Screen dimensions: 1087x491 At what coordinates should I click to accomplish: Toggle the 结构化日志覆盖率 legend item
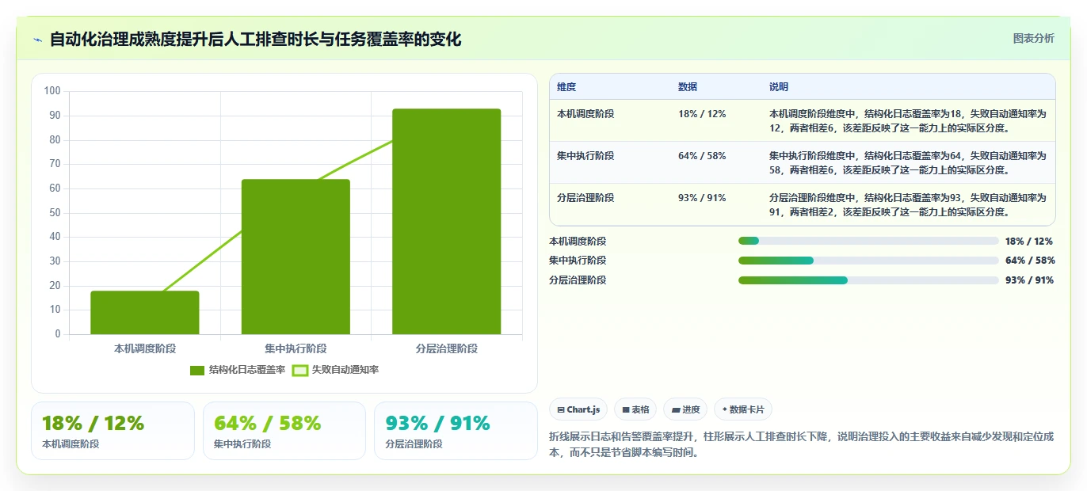pyautogui.click(x=238, y=370)
